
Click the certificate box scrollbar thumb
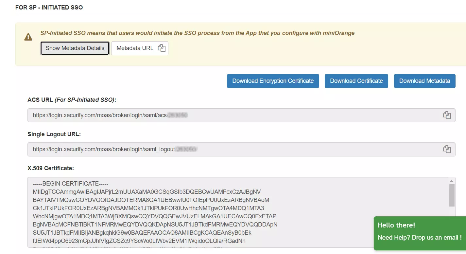pos(452,195)
